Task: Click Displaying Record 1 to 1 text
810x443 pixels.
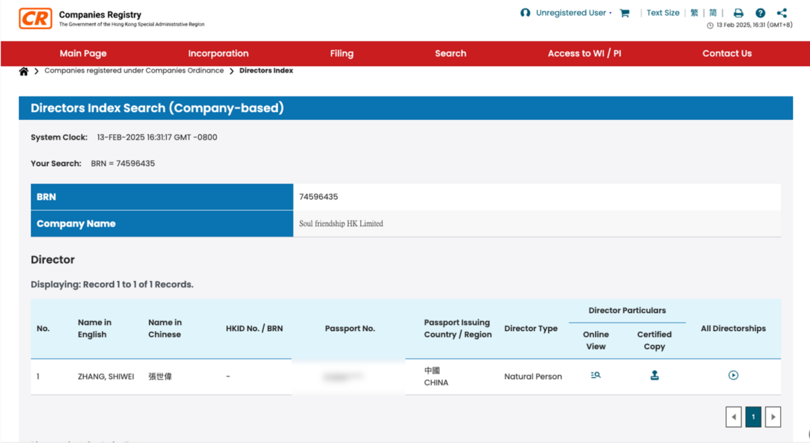Action: point(112,285)
